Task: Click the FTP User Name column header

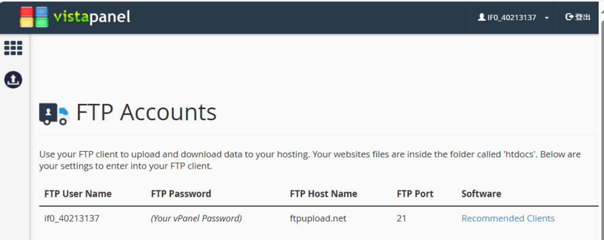Action: [x=78, y=193]
